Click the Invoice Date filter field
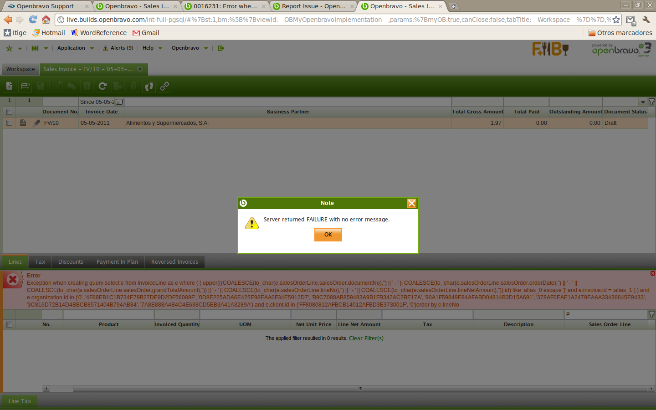656x410 pixels. click(97, 102)
